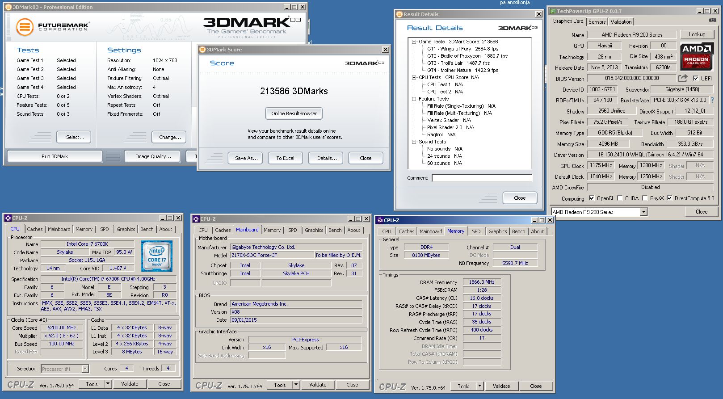723x399 pixels.
Task: Click the left CPU-Z window title icon
Action: pos(8,218)
